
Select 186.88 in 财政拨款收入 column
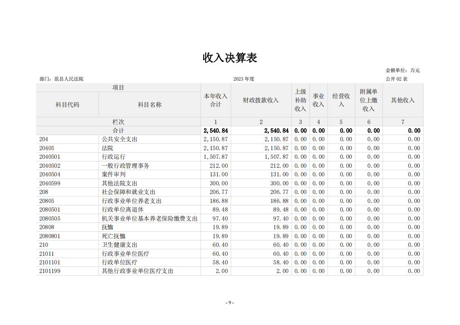[x=279, y=201]
